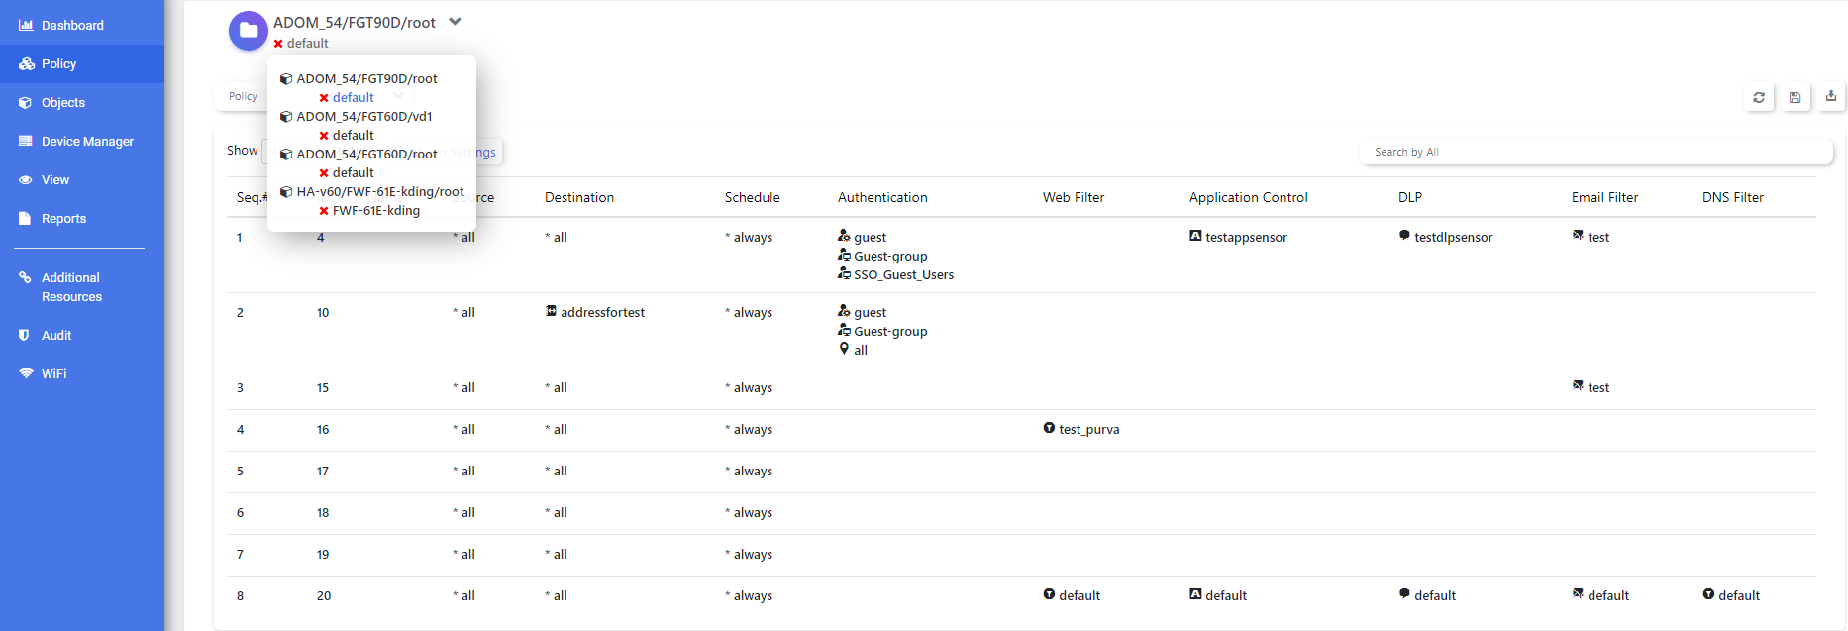Click policy ID 20 cell
The image size is (1848, 631).
click(324, 595)
